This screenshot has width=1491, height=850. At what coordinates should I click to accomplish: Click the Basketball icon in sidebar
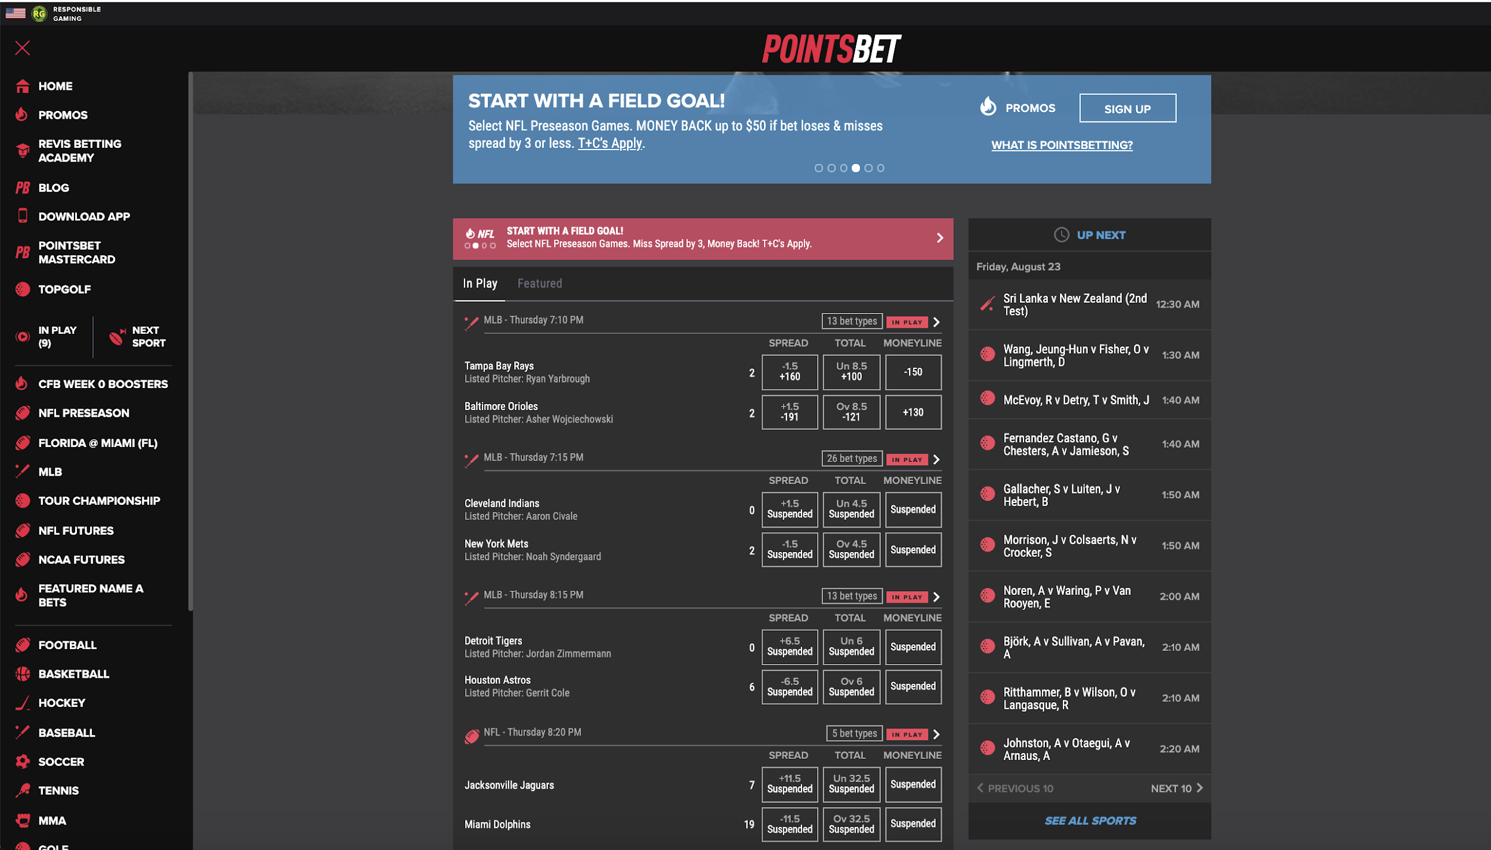(x=23, y=674)
